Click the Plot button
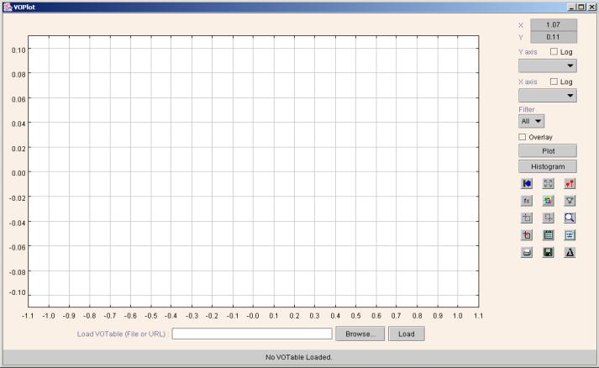 (548, 151)
